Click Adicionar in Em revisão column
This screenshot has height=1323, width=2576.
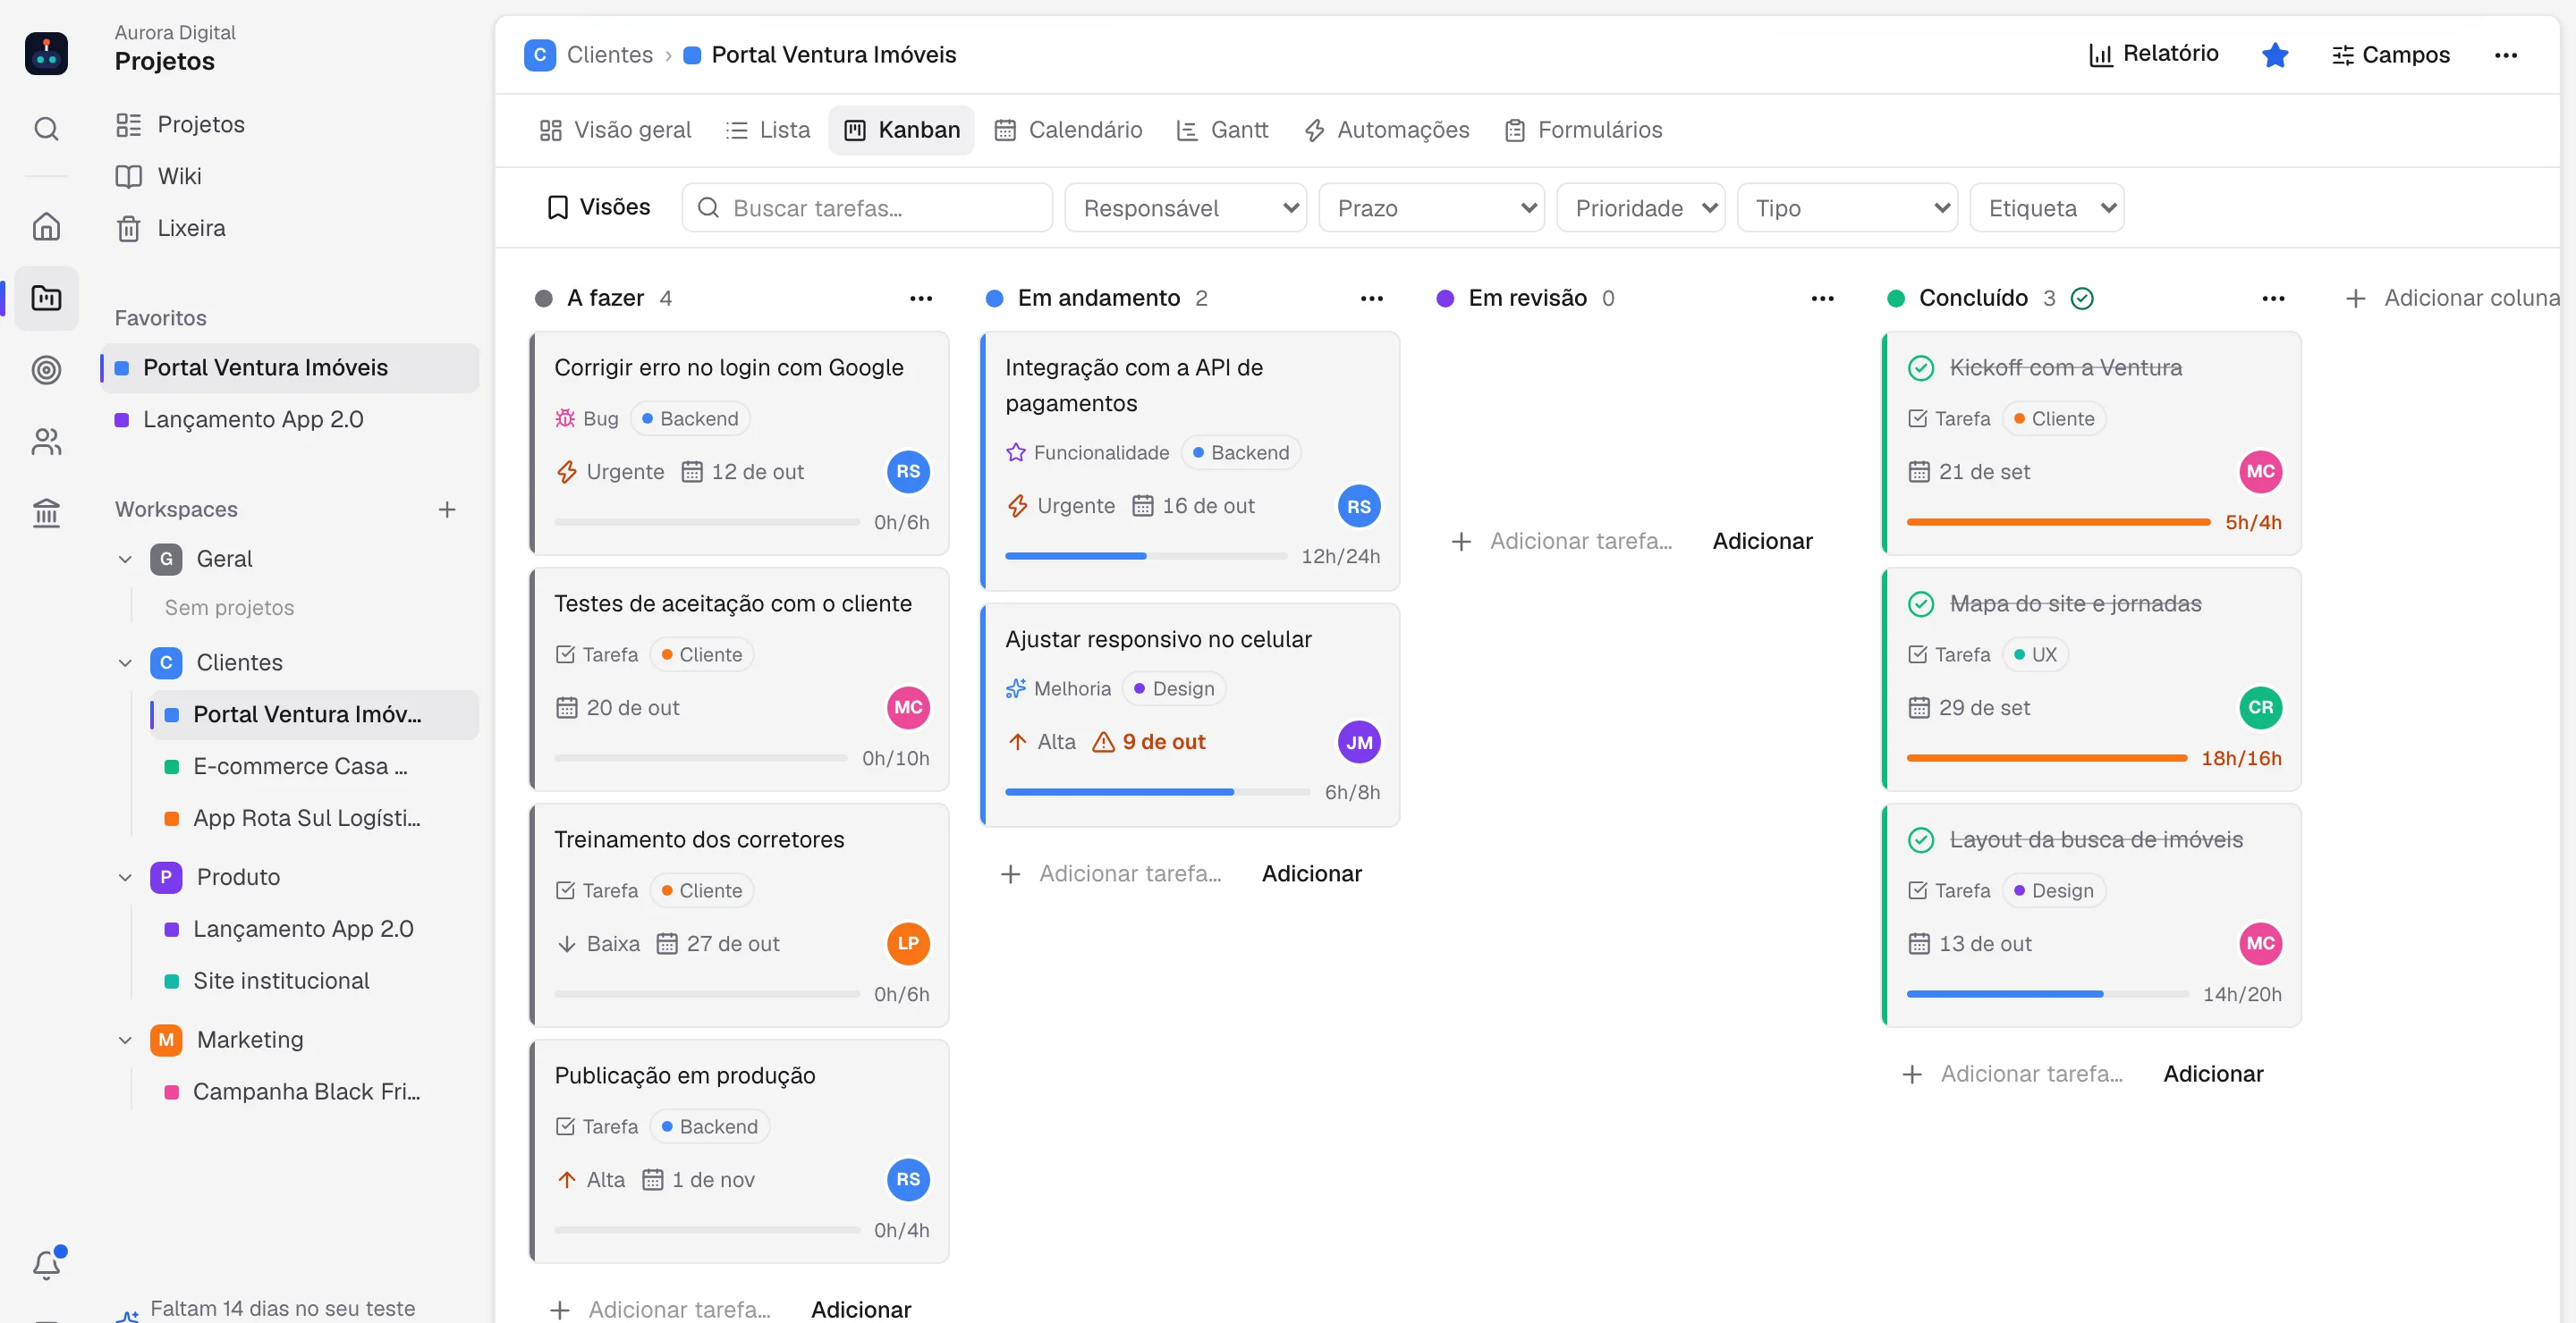(1762, 541)
